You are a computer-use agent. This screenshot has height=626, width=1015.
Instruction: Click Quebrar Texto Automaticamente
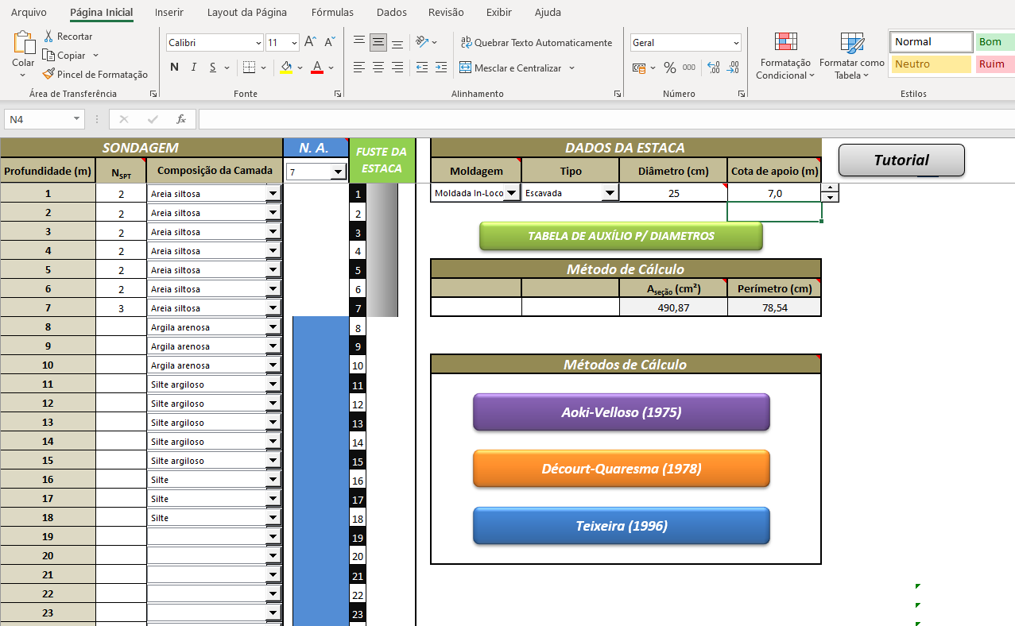[x=537, y=43]
